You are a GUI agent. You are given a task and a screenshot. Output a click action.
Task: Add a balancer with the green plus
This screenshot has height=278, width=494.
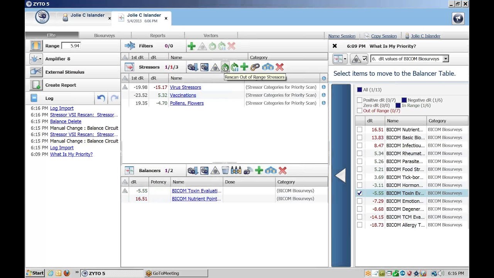click(x=259, y=171)
